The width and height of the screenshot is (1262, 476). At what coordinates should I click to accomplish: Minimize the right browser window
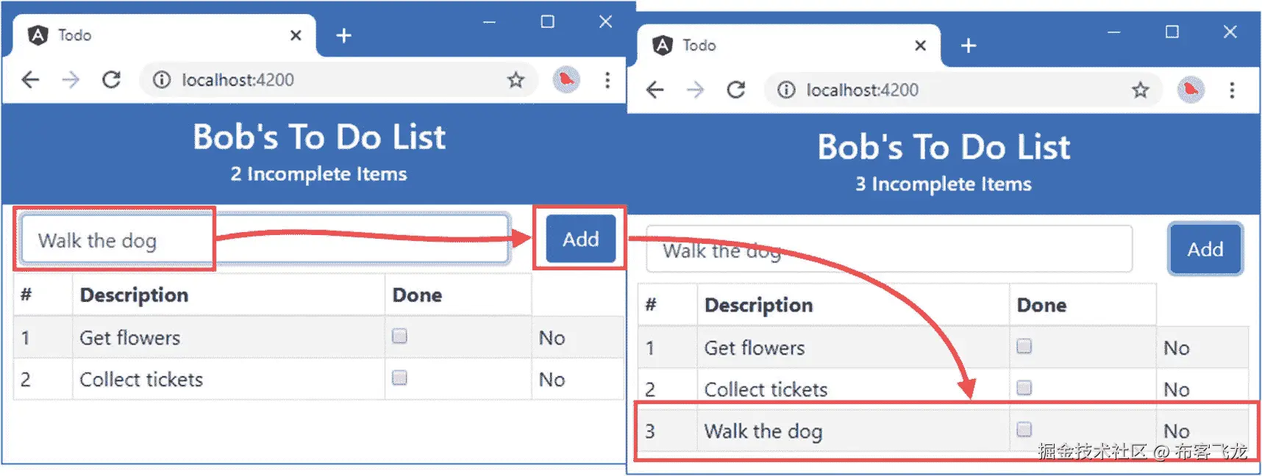[x=1113, y=32]
